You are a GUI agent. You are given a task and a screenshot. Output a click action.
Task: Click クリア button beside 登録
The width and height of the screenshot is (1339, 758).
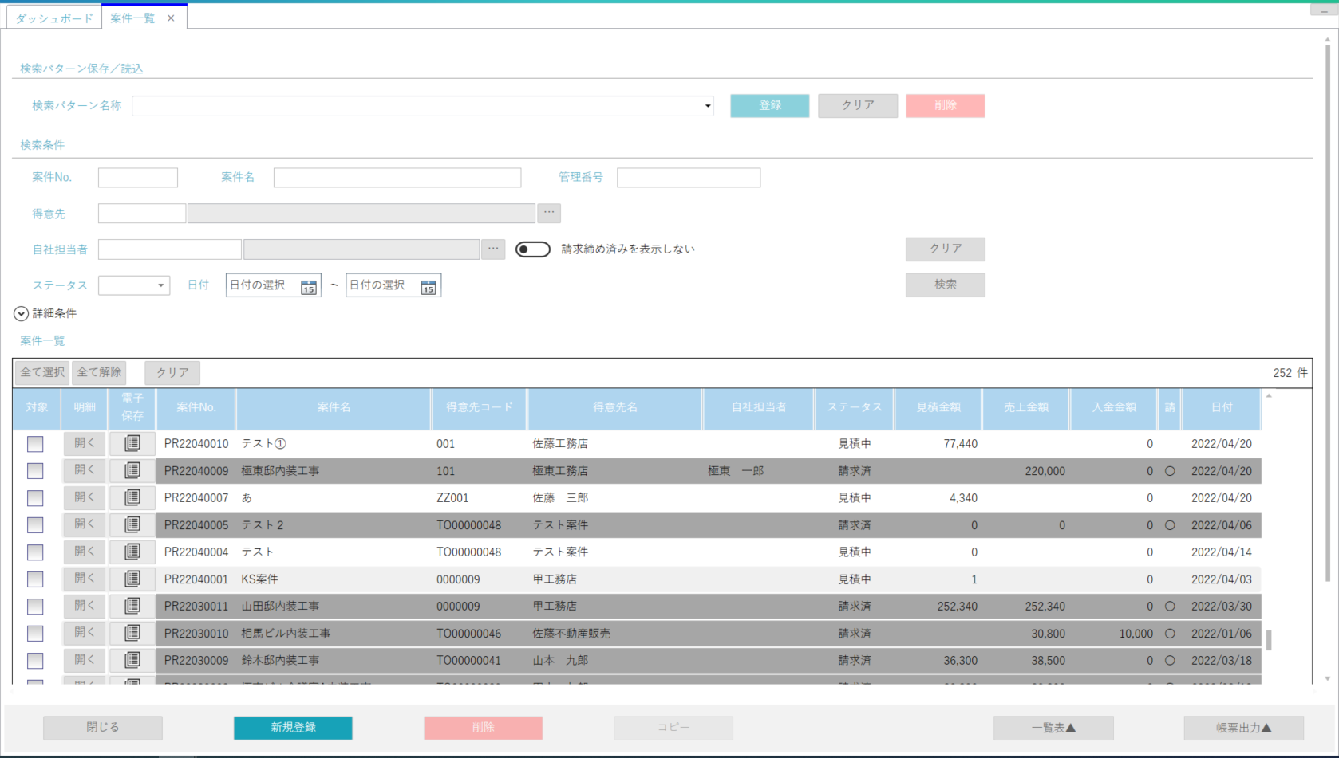click(858, 105)
